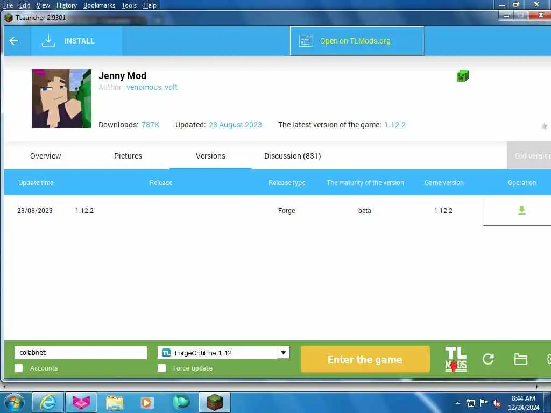Download the 1.12.2 beta version via green arrow
Image resolution: width=551 pixels, height=413 pixels.
(522, 210)
